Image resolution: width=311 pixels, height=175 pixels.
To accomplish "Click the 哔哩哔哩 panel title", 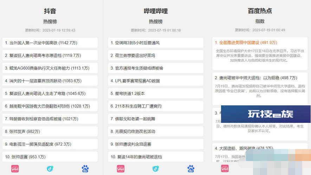I will coord(156,11).
